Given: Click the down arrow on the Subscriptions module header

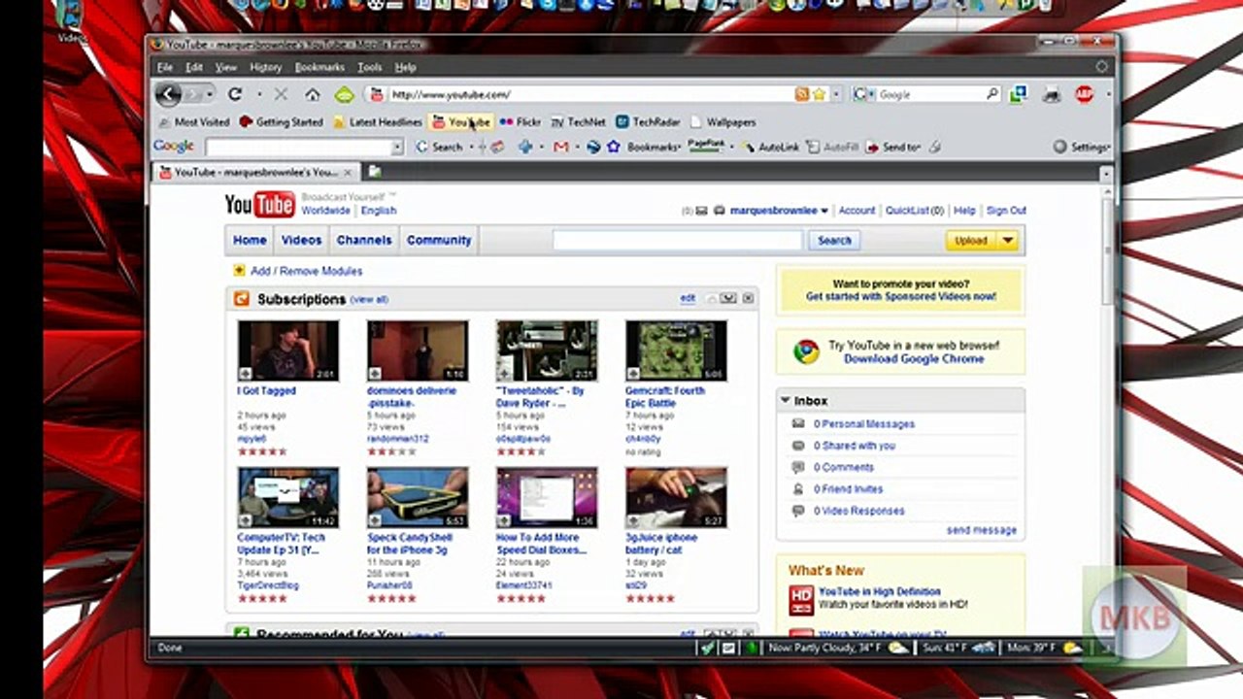Looking at the screenshot, I should coord(729,299).
